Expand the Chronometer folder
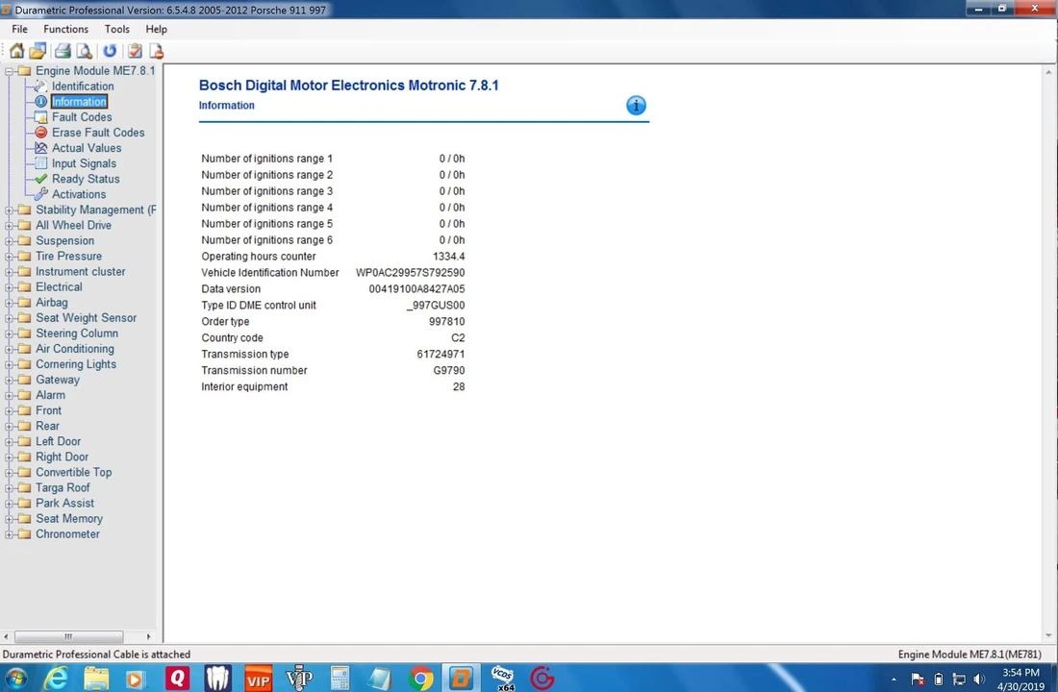This screenshot has height=692, width=1058. 9,534
